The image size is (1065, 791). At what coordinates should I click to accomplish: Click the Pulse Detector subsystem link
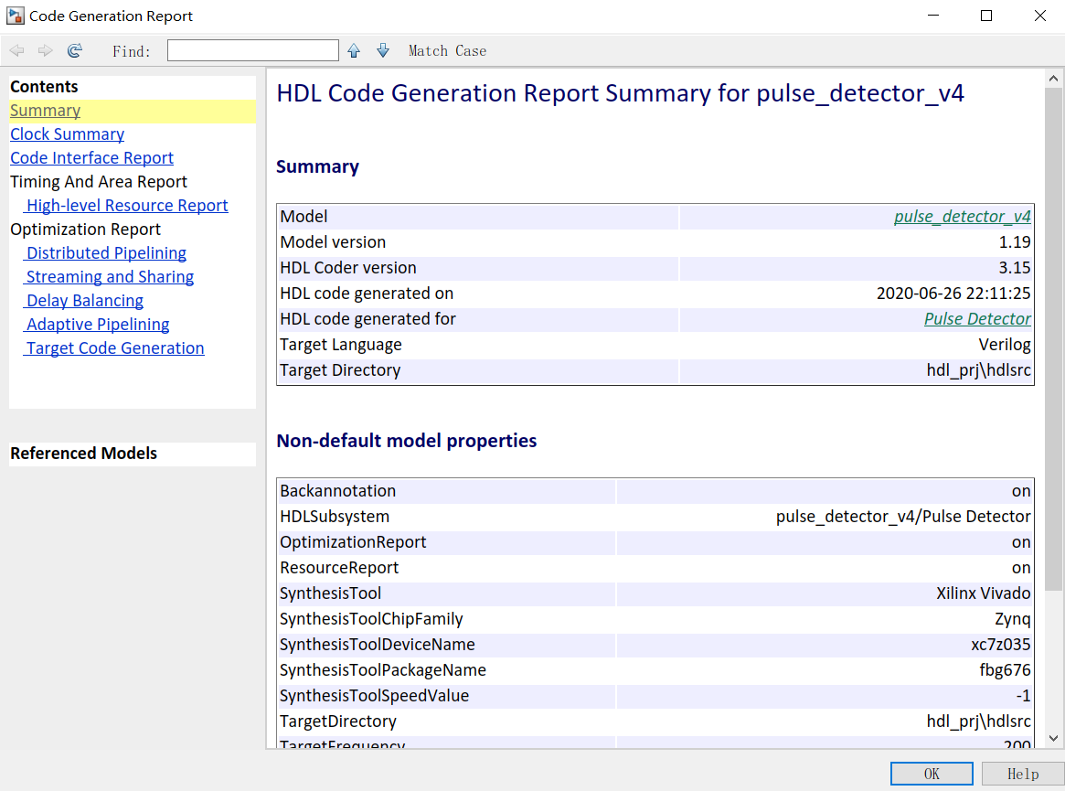pos(976,319)
